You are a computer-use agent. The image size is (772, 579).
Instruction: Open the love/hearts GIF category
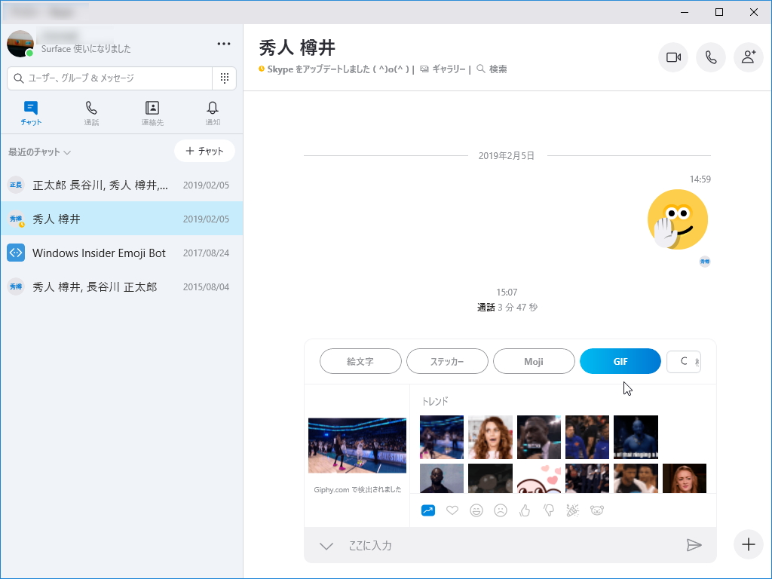point(452,510)
